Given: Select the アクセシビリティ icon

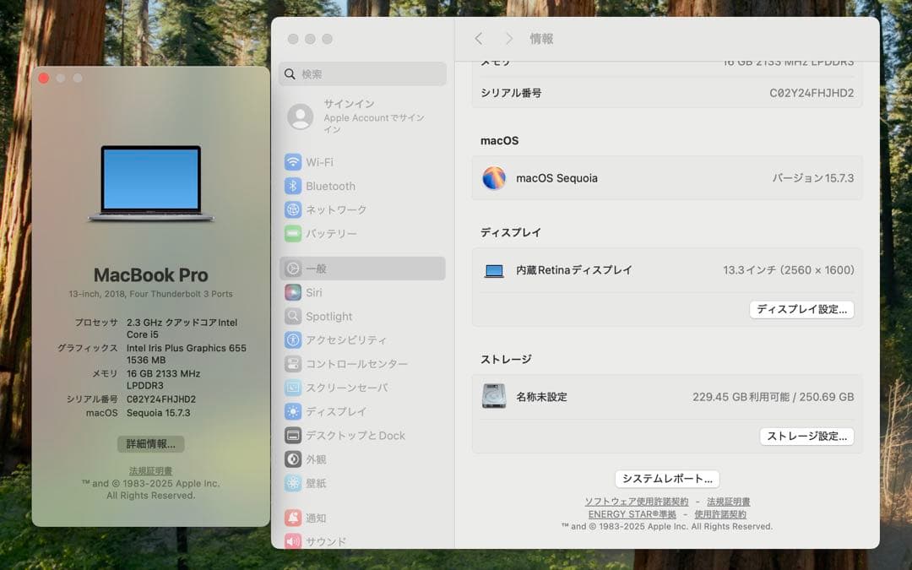Looking at the screenshot, I should [292, 339].
